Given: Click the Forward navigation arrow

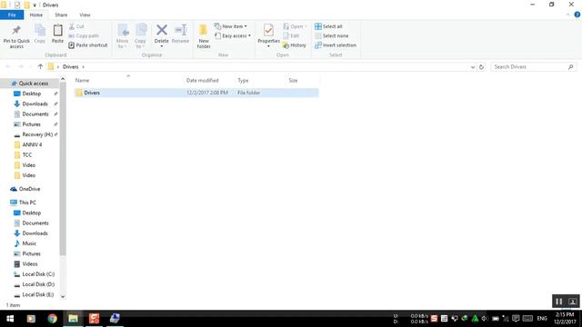Looking at the screenshot, I should tap(21, 66).
